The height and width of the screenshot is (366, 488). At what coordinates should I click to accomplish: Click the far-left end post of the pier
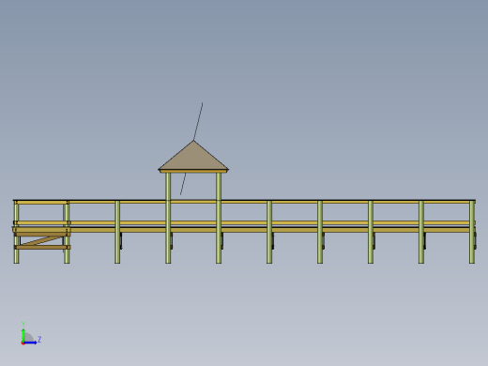(16, 232)
